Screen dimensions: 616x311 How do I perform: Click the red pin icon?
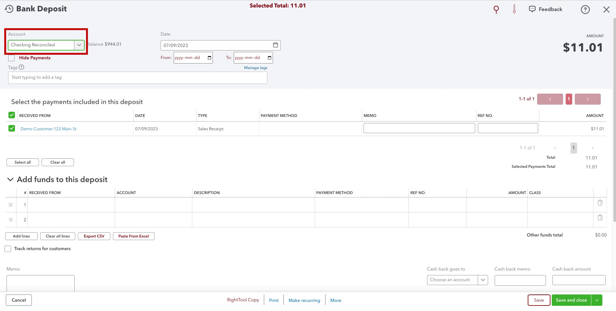click(x=496, y=9)
